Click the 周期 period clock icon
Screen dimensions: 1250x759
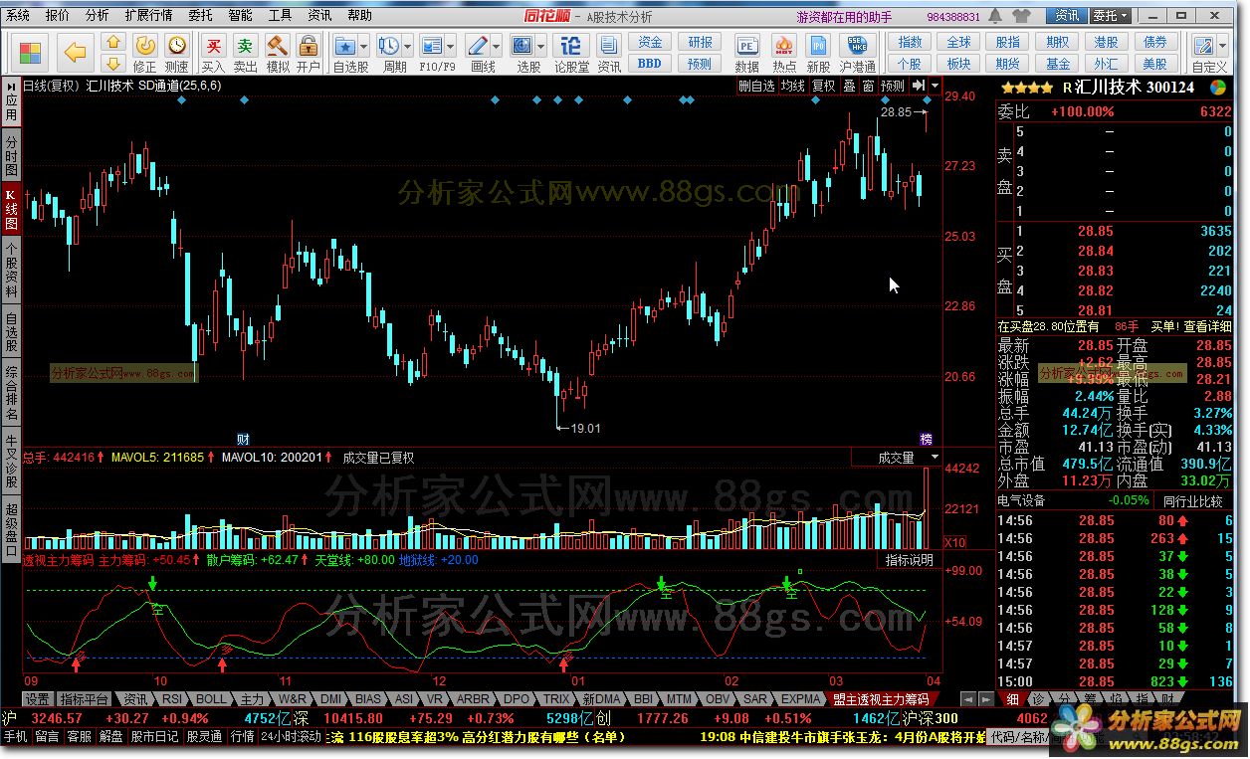click(x=389, y=46)
